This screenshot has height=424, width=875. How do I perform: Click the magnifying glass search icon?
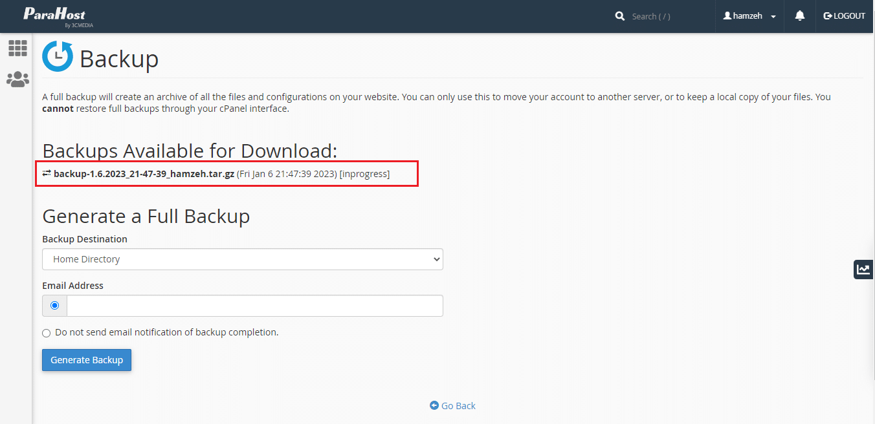click(620, 16)
